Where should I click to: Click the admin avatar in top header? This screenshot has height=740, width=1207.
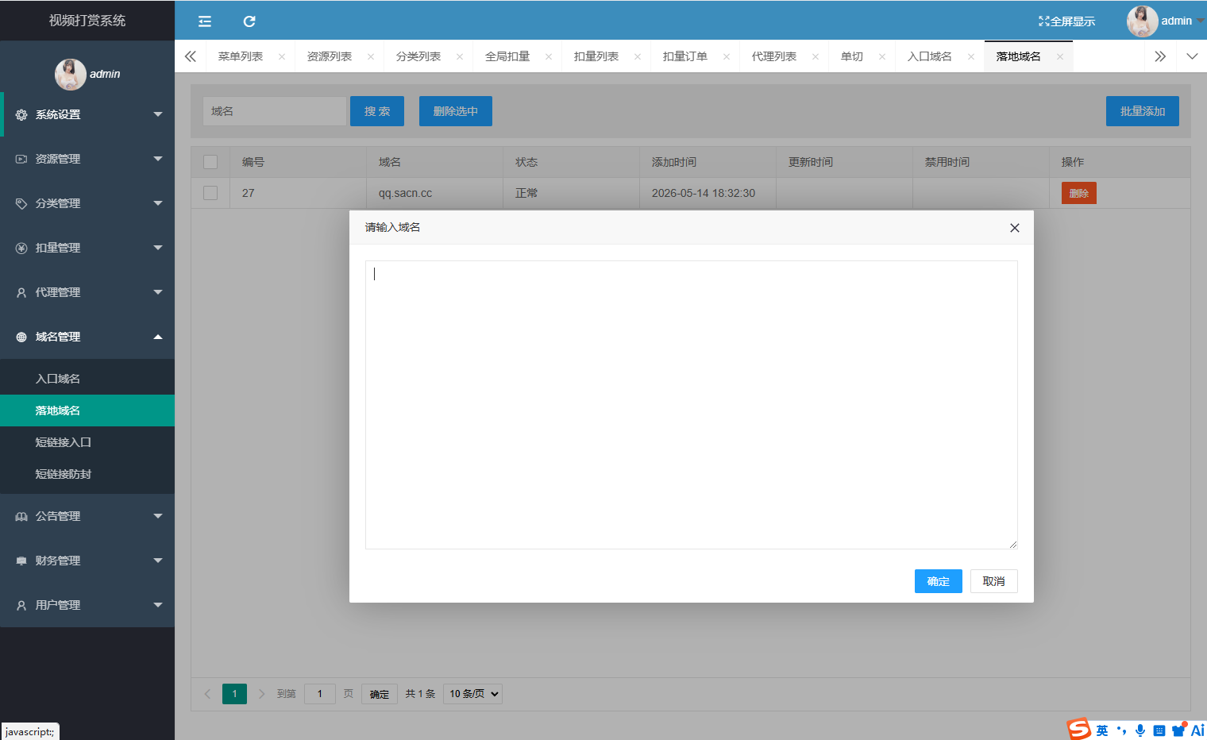coord(1142,21)
